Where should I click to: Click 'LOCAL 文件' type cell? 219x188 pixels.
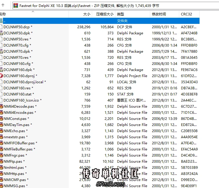127,82
